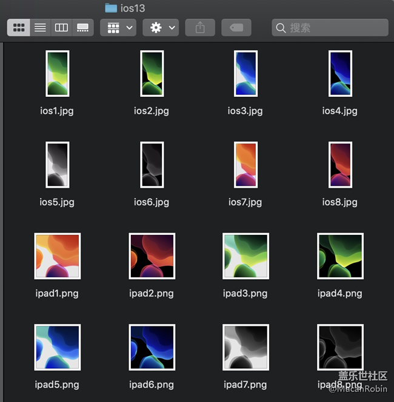Switch to gallery view mode
394x402 pixels.
point(82,28)
